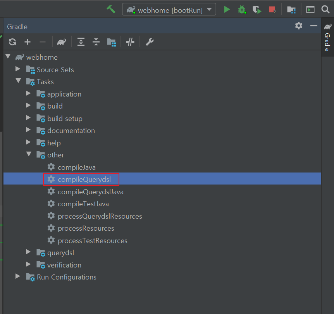Click the gear icon beside compileJava
Viewport: 334px width, 314px height.
[x=51, y=167]
